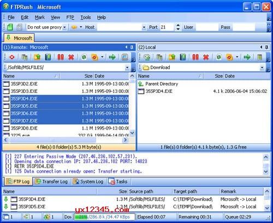Open the remote path /Softlib/MSLFILES/ dropdown
Image resolution: width=273 pixels, height=223 pixels.
[127, 68]
